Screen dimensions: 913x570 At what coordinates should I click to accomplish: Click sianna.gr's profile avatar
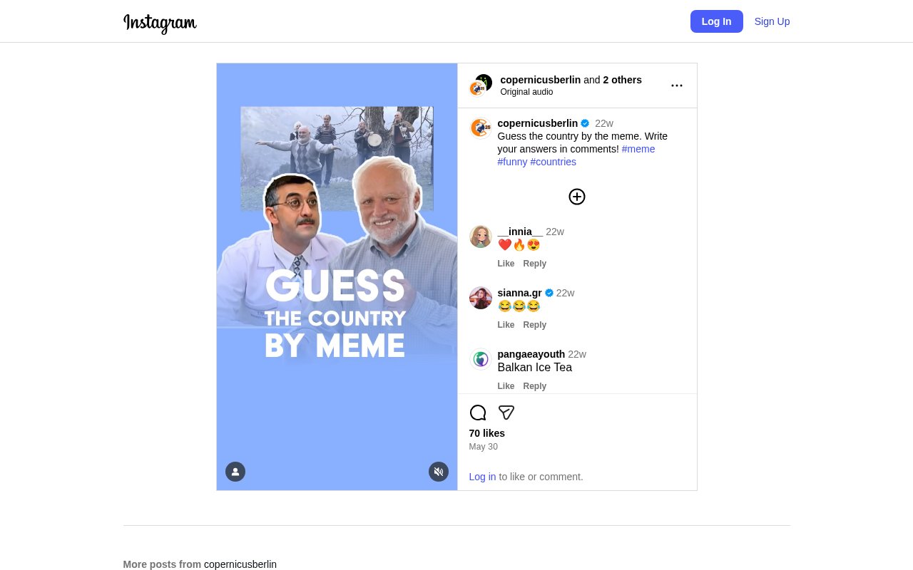tap(480, 298)
